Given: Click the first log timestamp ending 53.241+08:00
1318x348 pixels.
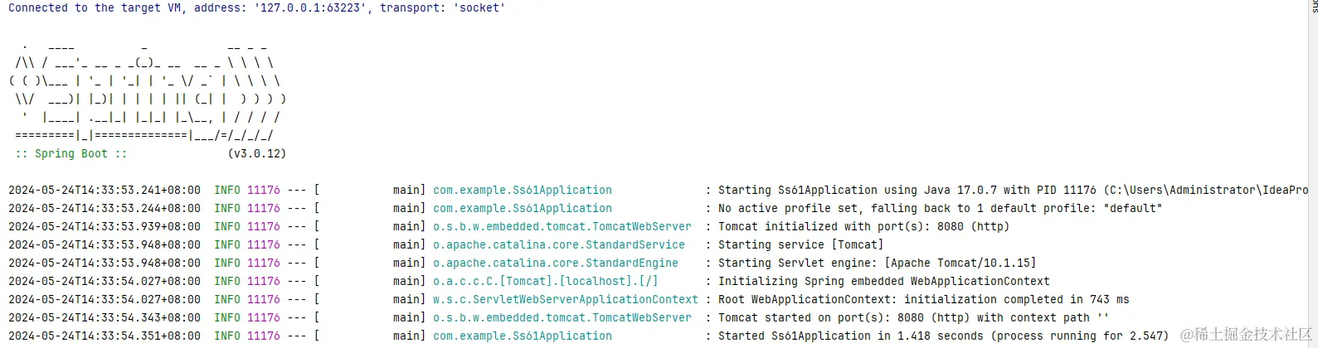Looking at the screenshot, I should (104, 190).
